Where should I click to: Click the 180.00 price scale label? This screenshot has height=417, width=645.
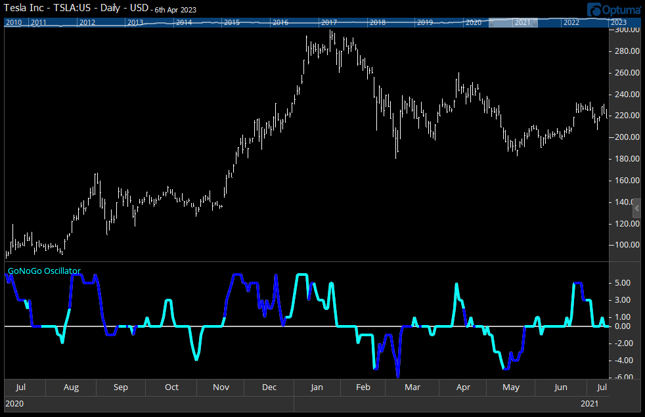(627, 159)
